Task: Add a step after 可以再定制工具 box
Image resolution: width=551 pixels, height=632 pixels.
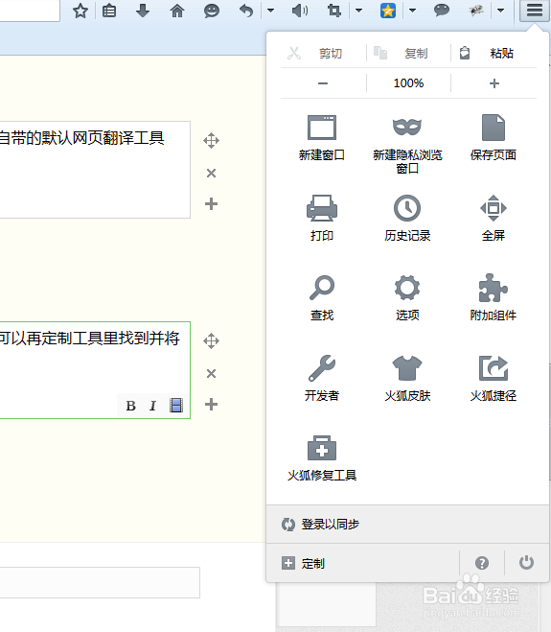Action: click(x=211, y=405)
